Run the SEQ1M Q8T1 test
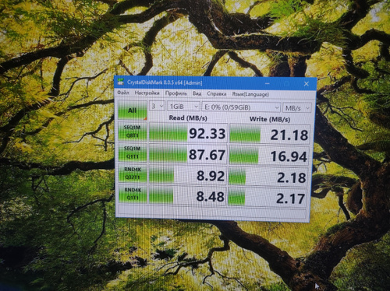 (x=133, y=131)
